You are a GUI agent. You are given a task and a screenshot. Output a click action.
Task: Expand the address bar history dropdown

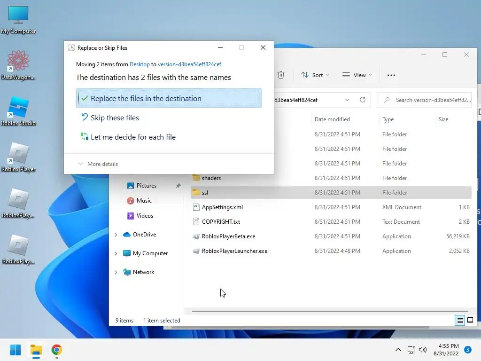(x=347, y=100)
